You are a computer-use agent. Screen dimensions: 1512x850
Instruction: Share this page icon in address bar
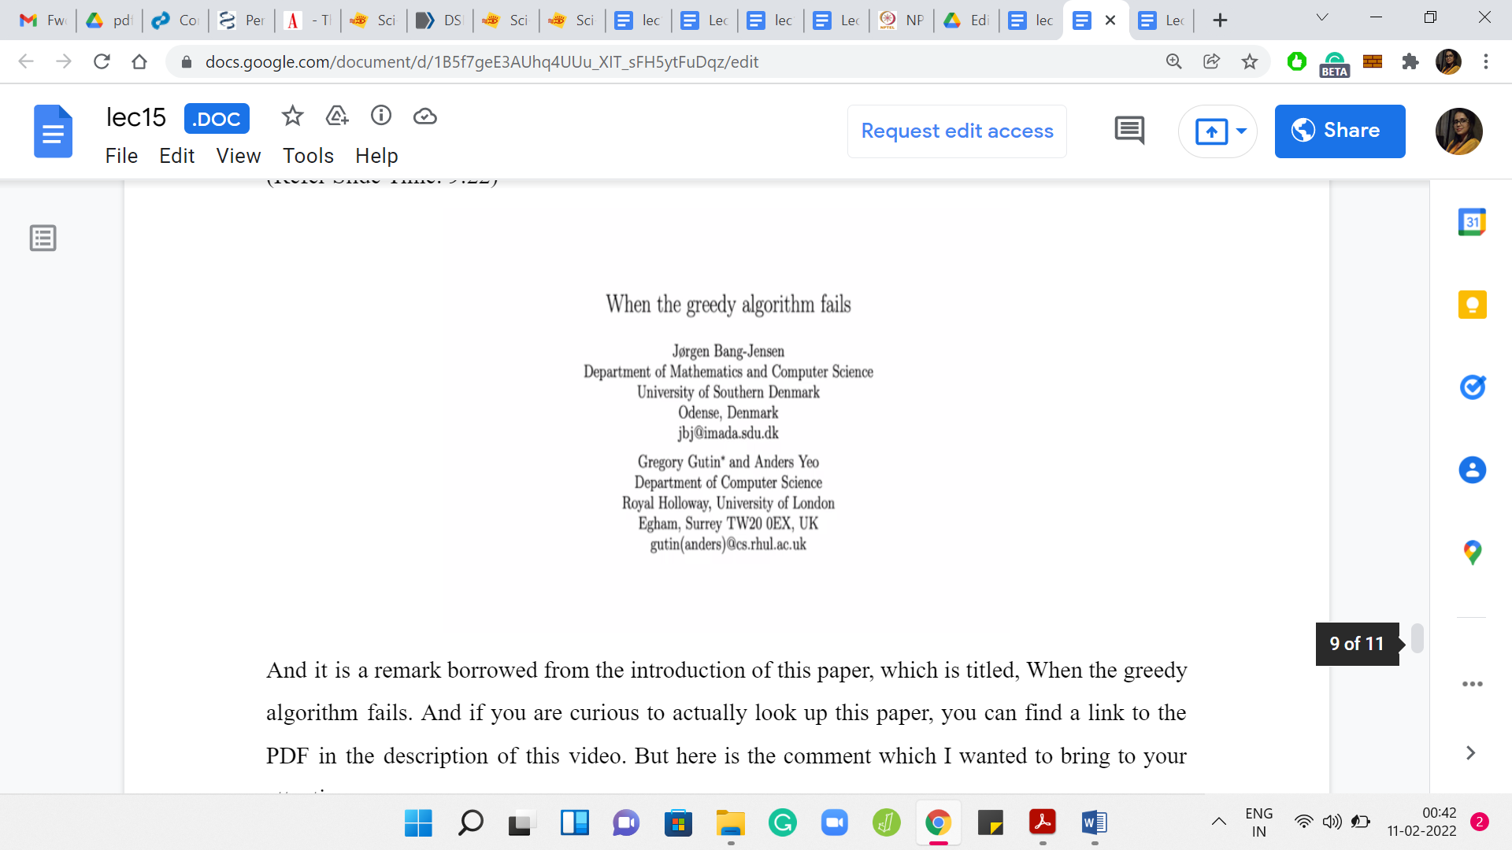pos(1211,61)
